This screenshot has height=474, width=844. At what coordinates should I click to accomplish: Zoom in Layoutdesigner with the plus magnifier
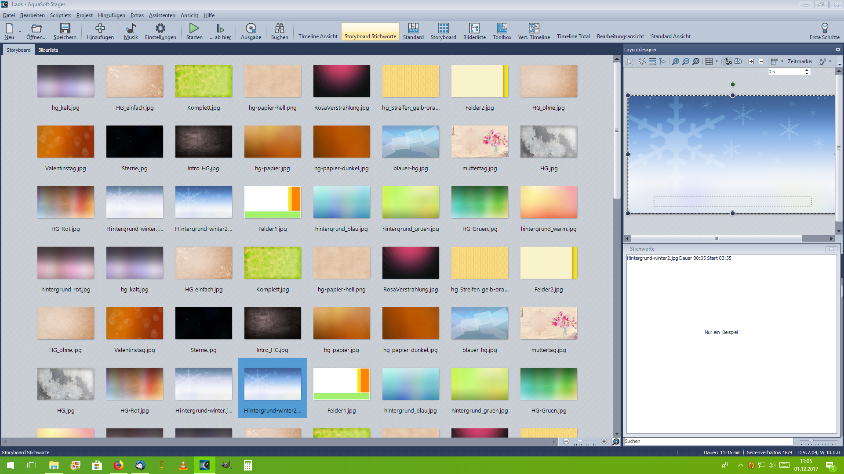point(676,61)
